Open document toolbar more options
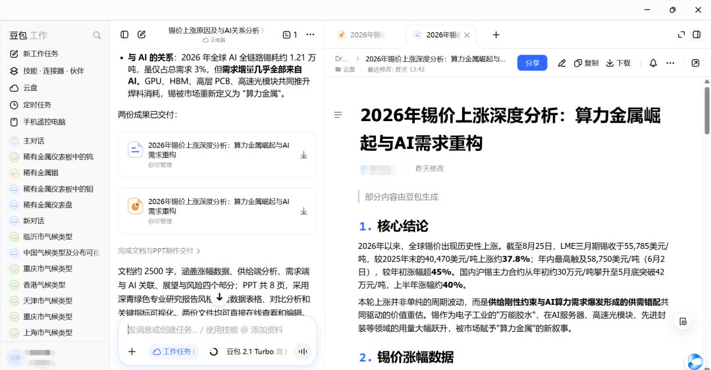This screenshot has height=370, width=711. coord(670,63)
